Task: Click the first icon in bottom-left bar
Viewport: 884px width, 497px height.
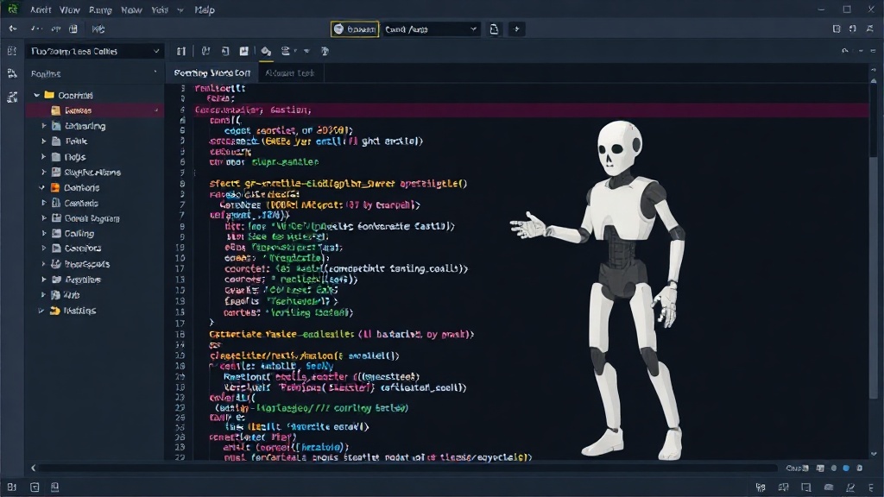Action: pyautogui.click(x=12, y=487)
